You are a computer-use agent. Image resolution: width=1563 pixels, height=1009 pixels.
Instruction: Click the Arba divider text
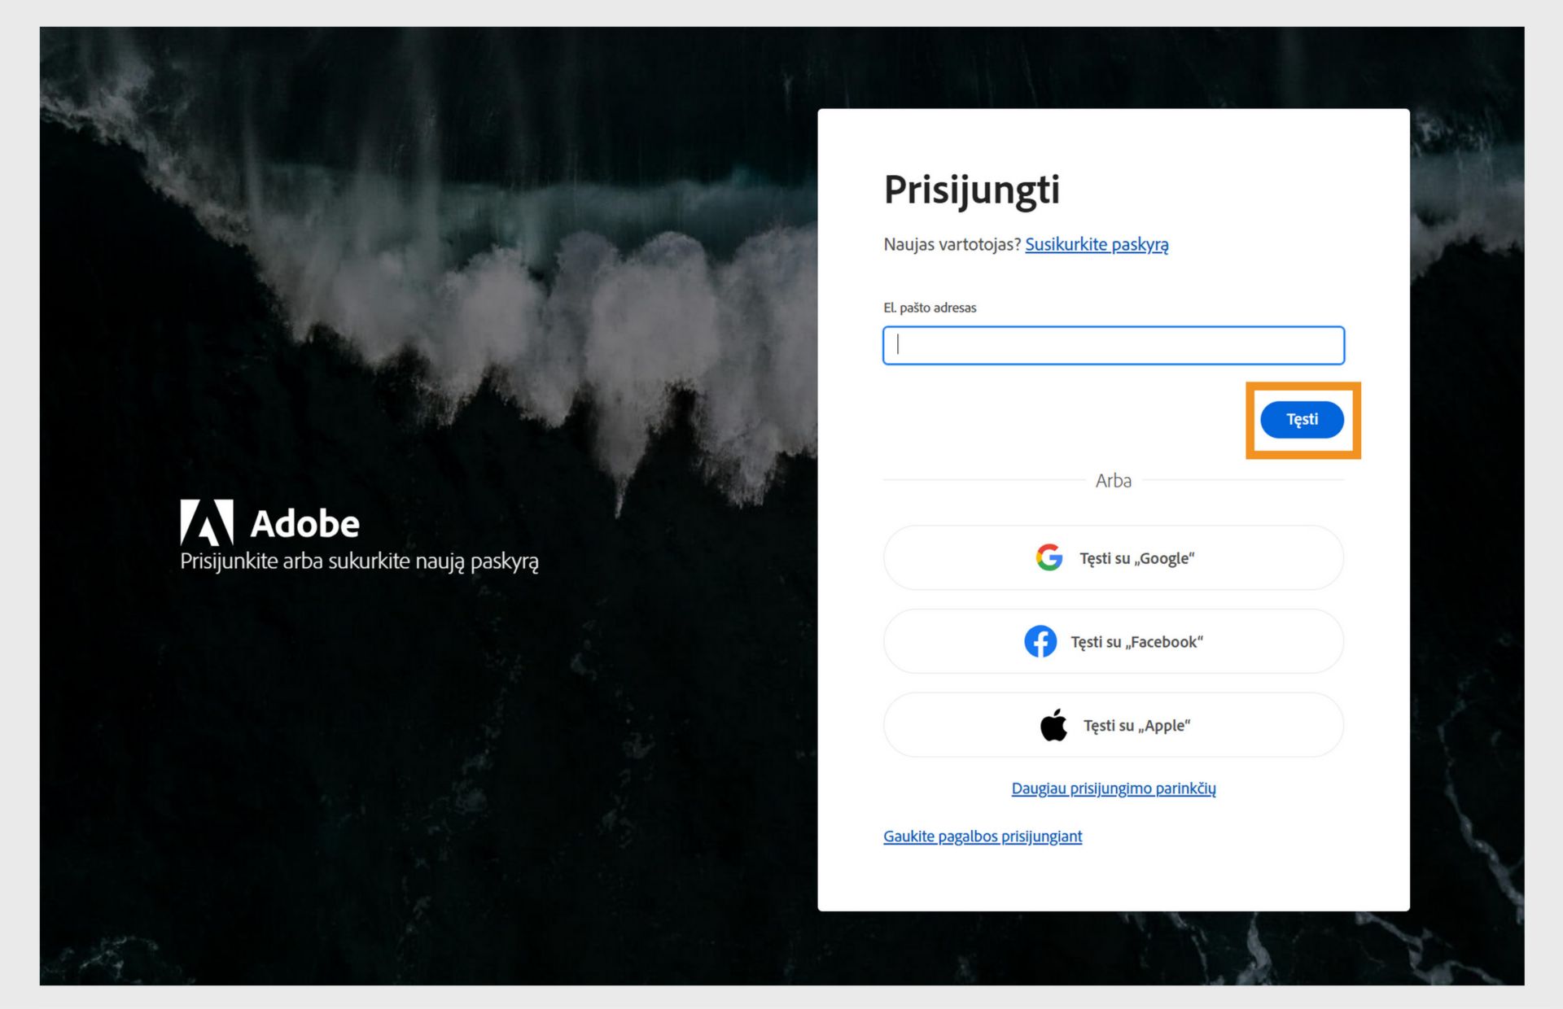[1113, 480]
